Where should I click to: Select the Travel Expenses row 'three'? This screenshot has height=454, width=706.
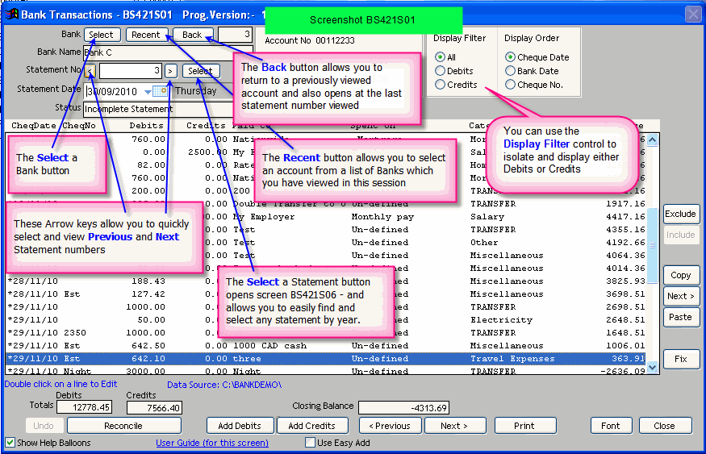(x=326, y=359)
